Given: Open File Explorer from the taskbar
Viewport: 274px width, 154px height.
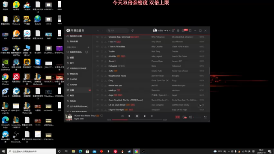Looking at the screenshot, I should pos(73,151).
